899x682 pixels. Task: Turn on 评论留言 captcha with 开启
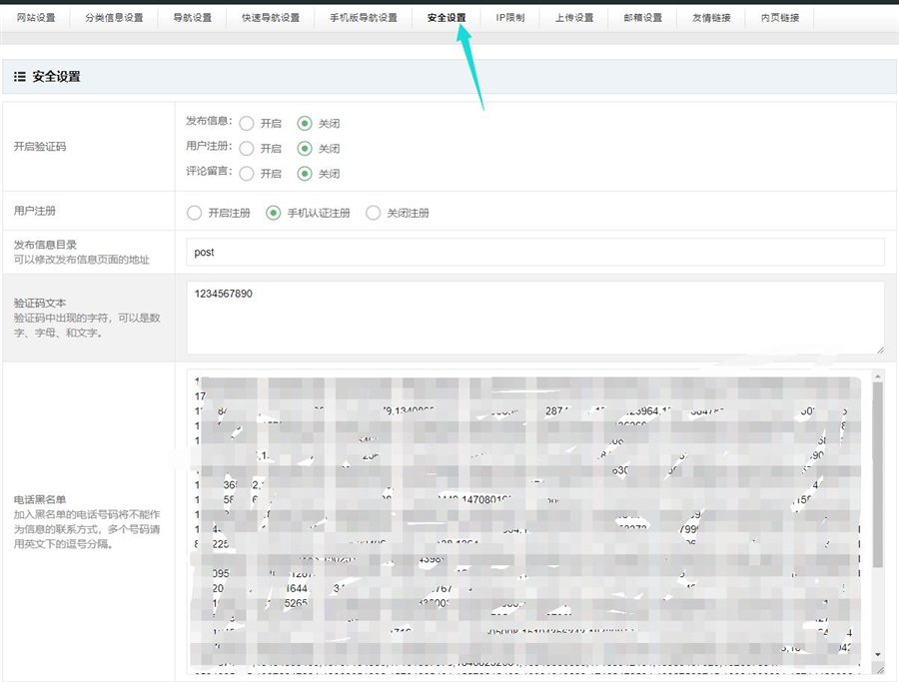[x=247, y=174]
